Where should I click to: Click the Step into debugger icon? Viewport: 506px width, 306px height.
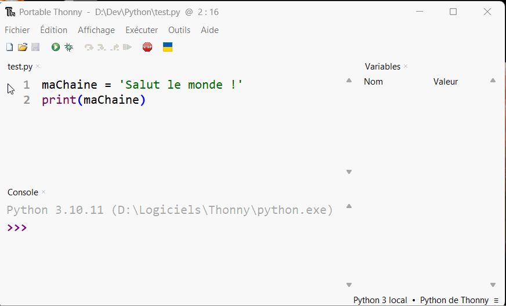[x=102, y=48]
